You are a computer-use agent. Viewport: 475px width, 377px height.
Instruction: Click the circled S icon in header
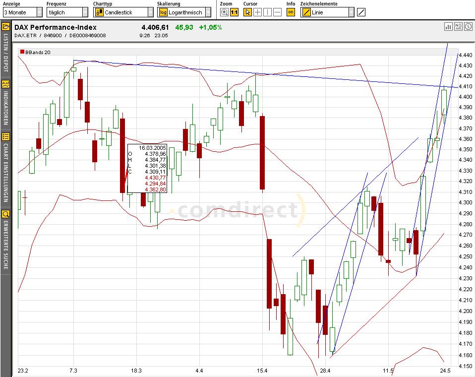pos(469,27)
